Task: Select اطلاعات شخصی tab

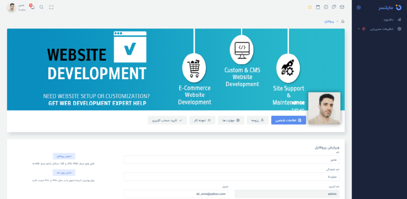Action: [289, 120]
